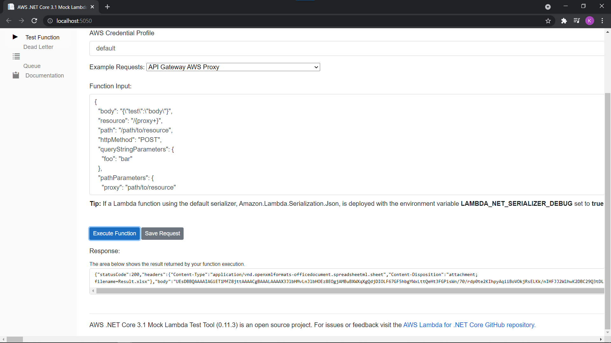Click the page horizontal scrollbar thumb
This screenshot has width=611, height=343.
15,339
